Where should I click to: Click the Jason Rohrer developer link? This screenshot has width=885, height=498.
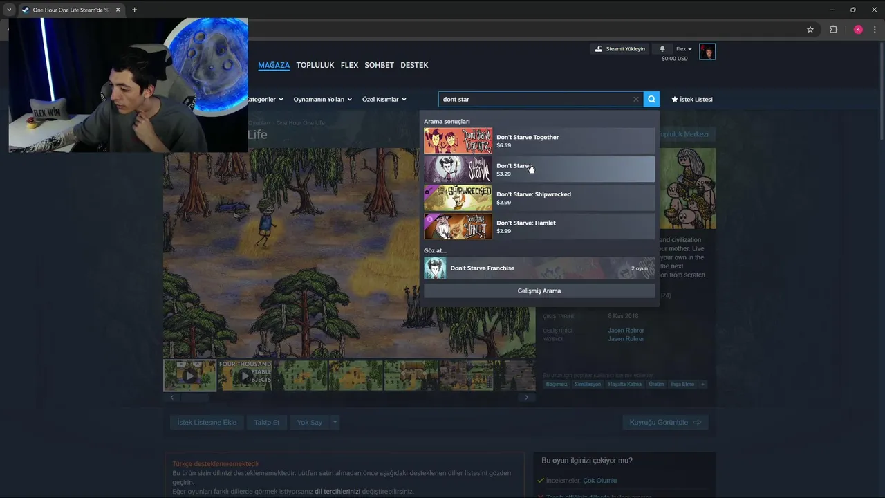pyautogui.click(x=626, y=331)
